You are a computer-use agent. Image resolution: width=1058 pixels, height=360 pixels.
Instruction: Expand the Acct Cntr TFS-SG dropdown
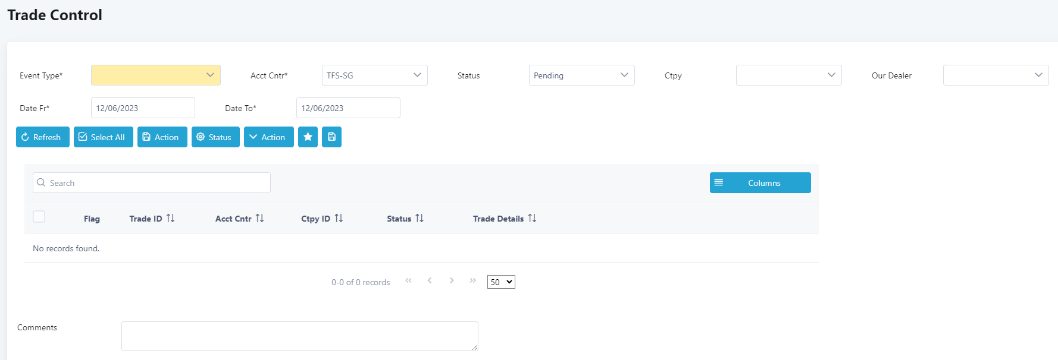374,75
